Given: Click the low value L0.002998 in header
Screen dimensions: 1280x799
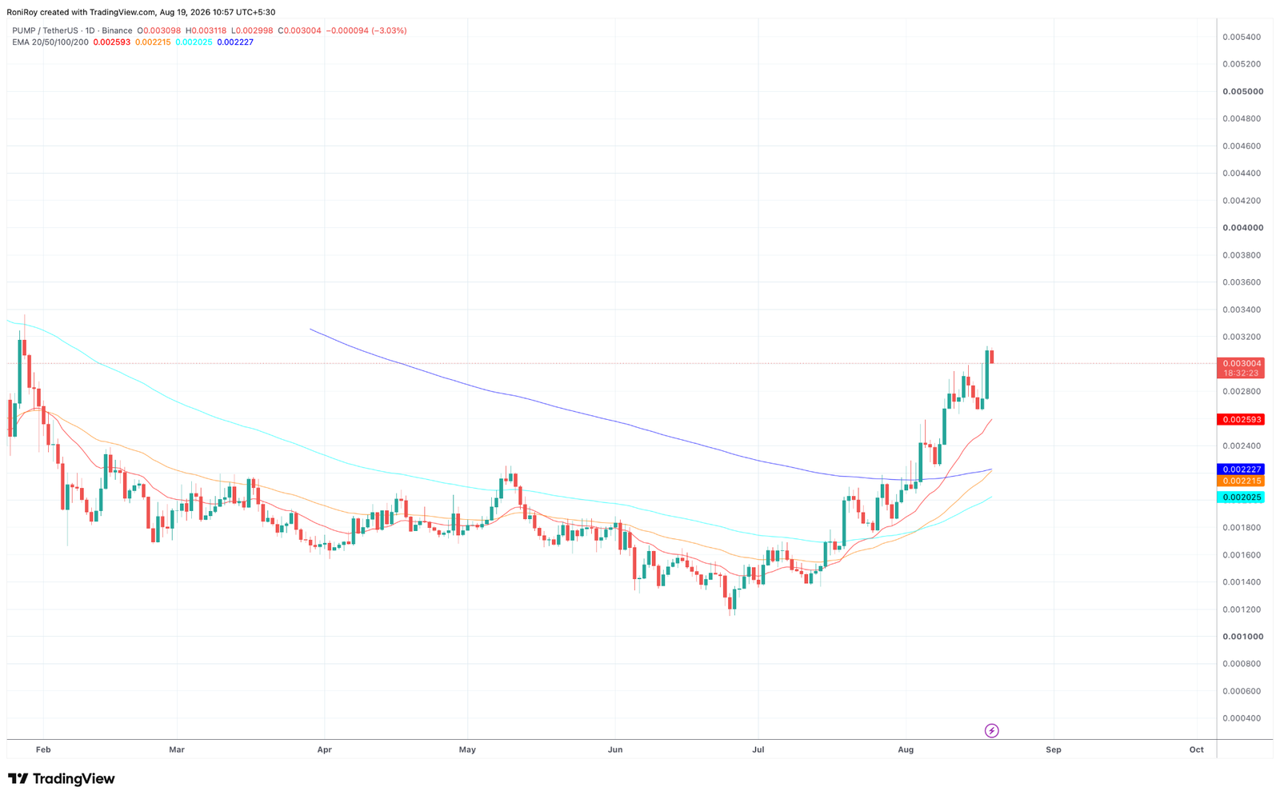Looking at the screenshot, I should click(252, 30).
